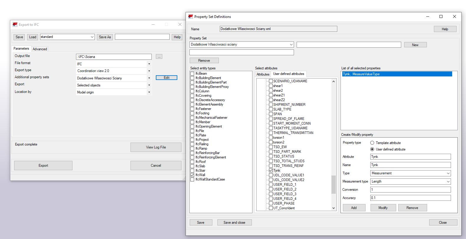Click Help in Export to IFC
Viewport: 466px width, 239px height.
click(177, 37)
